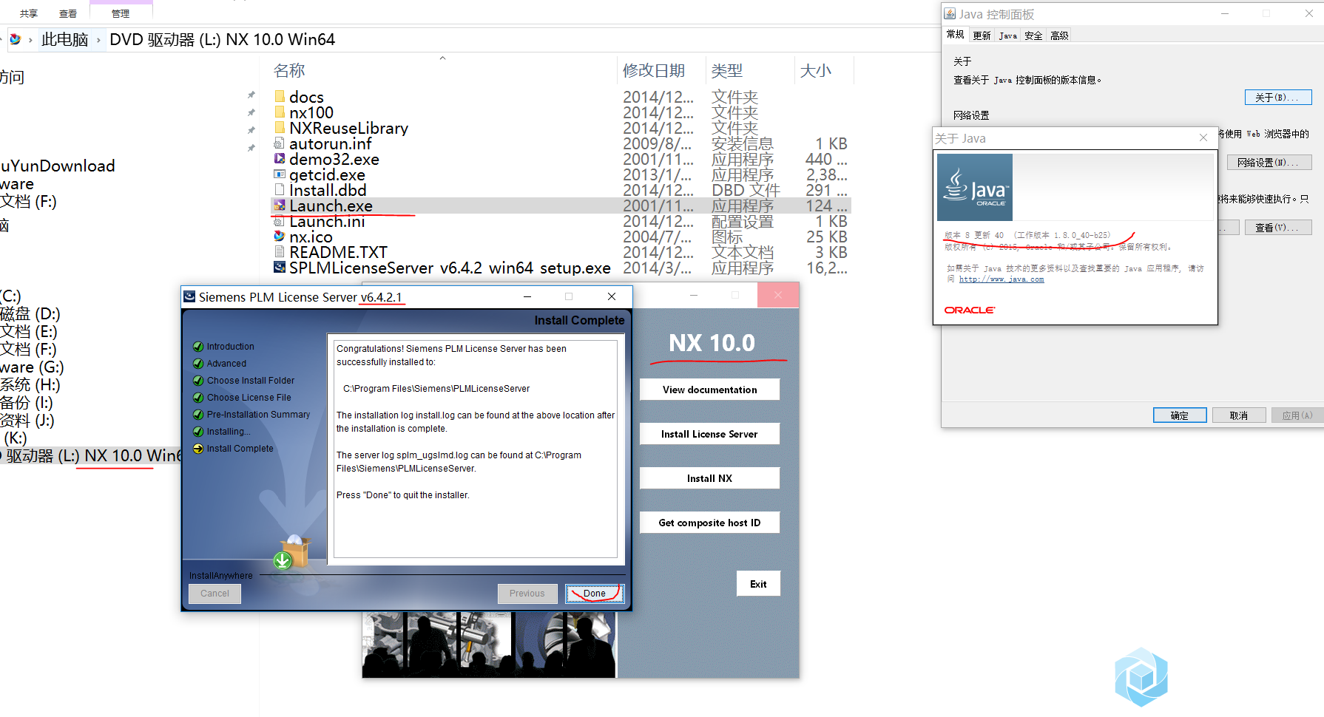Click 取消 in the Java Control Panel

pos(1239,415)
